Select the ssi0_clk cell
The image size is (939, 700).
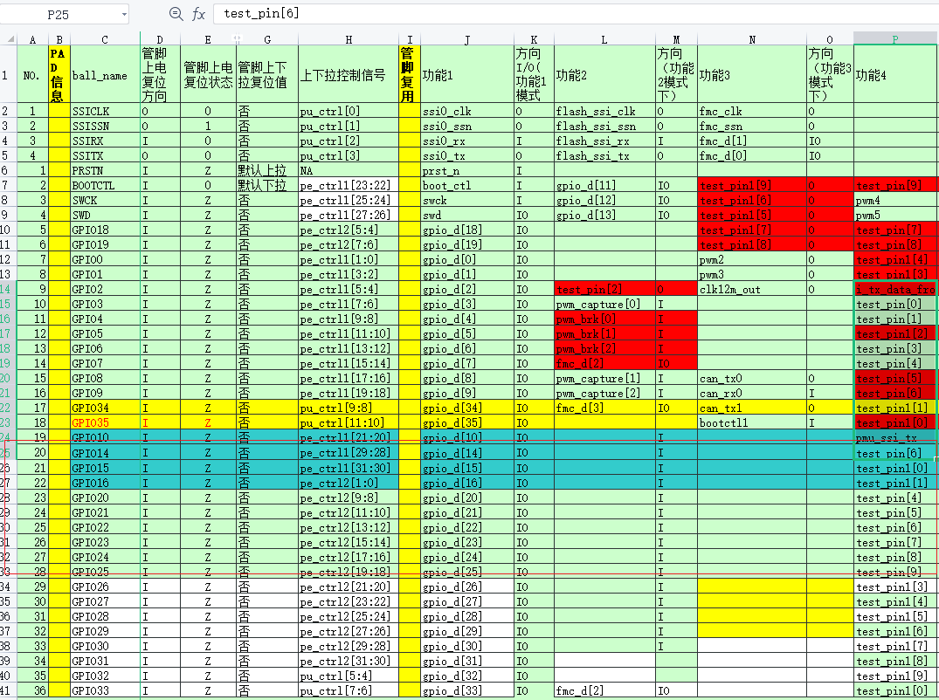pos(467,111)
